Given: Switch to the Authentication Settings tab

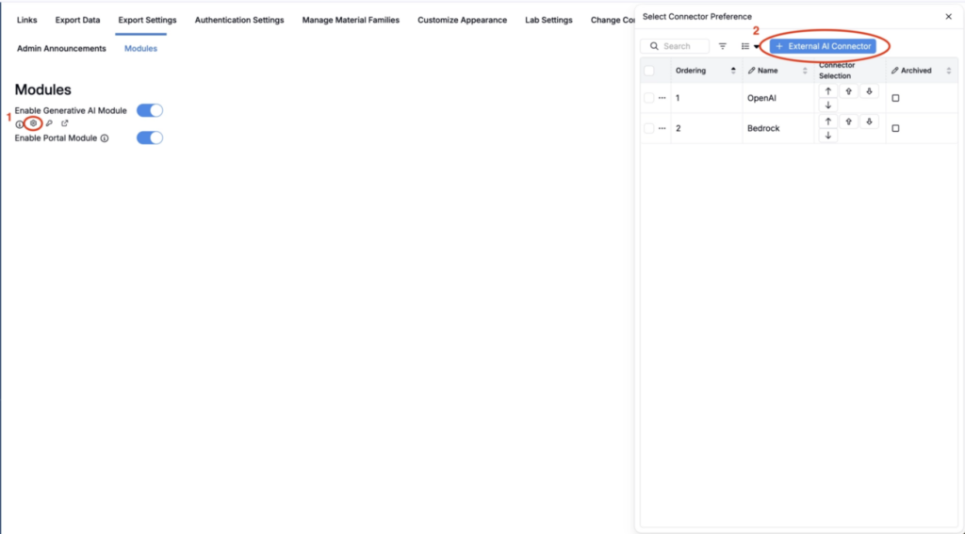Looking at the screenshot, I should [x=239, y=20].
